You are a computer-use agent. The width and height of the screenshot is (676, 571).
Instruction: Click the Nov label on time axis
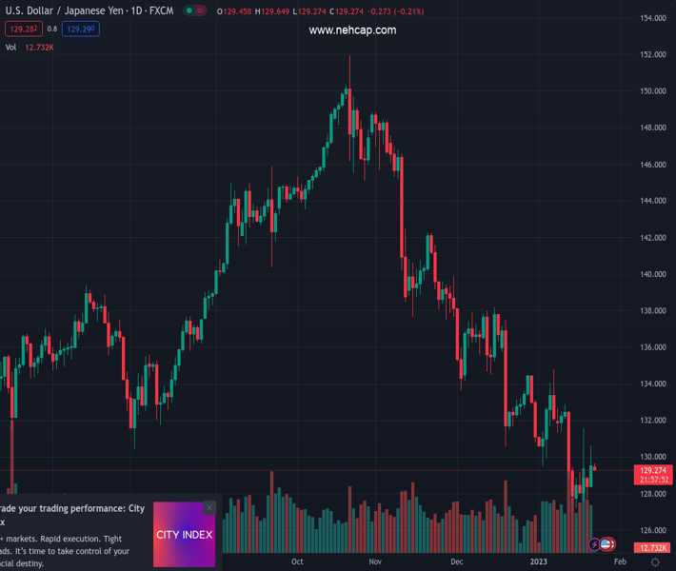(x=375, y=562)
